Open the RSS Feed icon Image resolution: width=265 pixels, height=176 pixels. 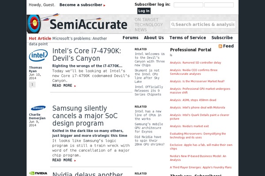pyautogui.click(x=220, y=46)
